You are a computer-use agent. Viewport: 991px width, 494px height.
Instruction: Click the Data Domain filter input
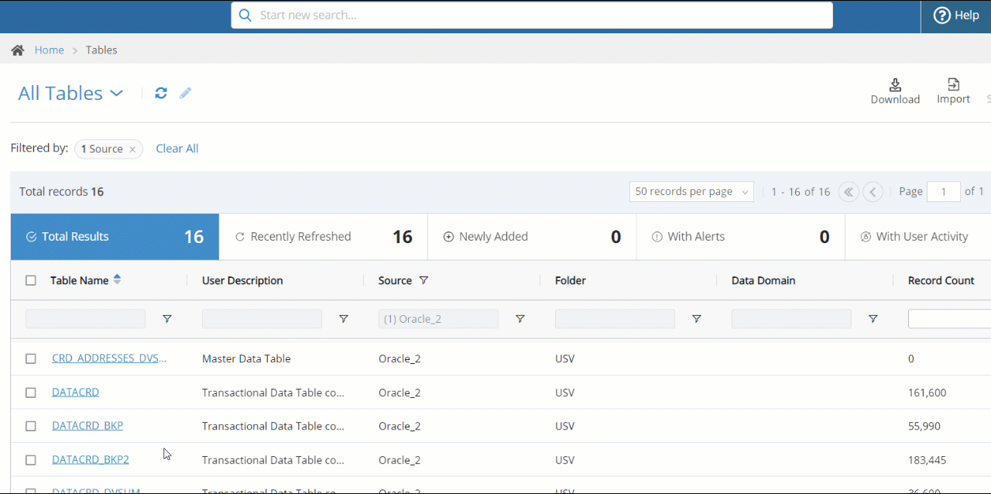(791, 319)
